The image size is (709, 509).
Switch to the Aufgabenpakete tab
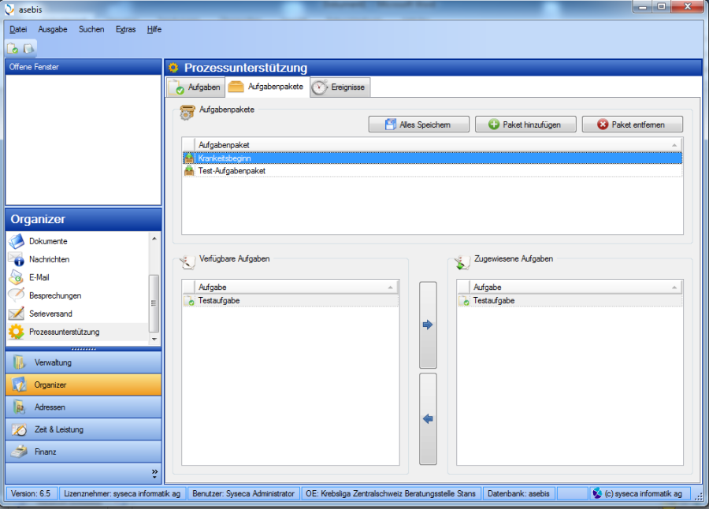click(267, 87)
